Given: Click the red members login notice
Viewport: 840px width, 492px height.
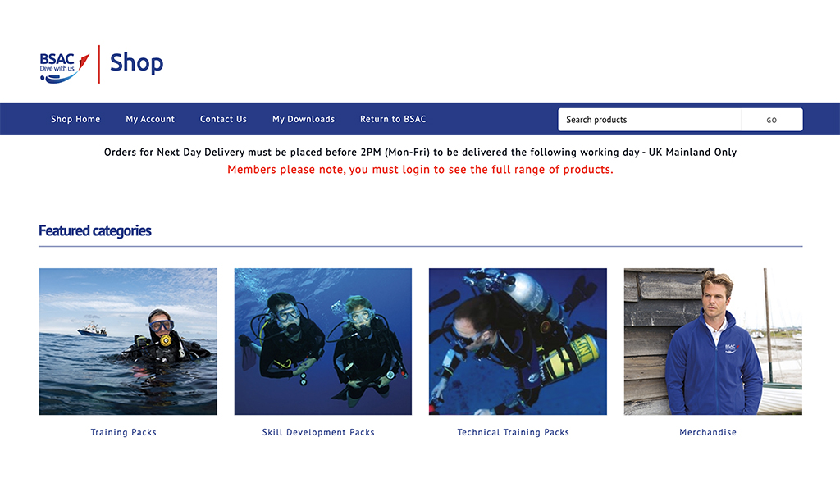Looking at the screenshot, I should (x=420, y=170).
